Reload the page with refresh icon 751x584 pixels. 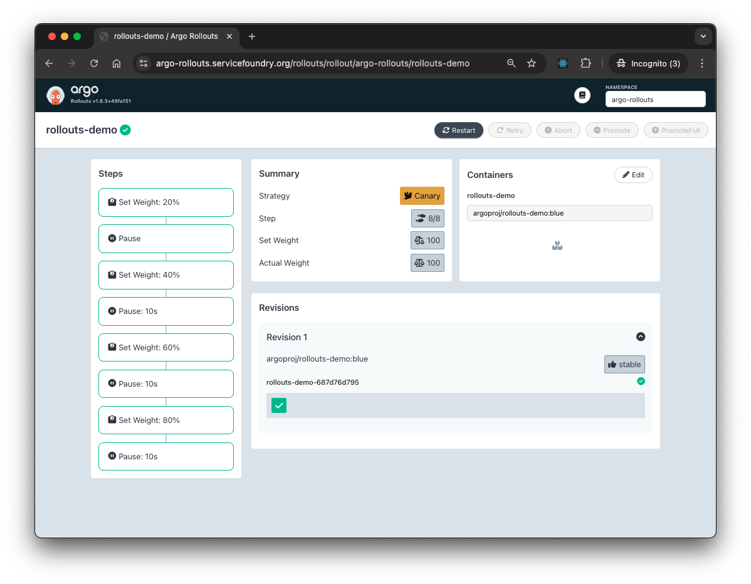pyautogui.click(x=94, y=63)
